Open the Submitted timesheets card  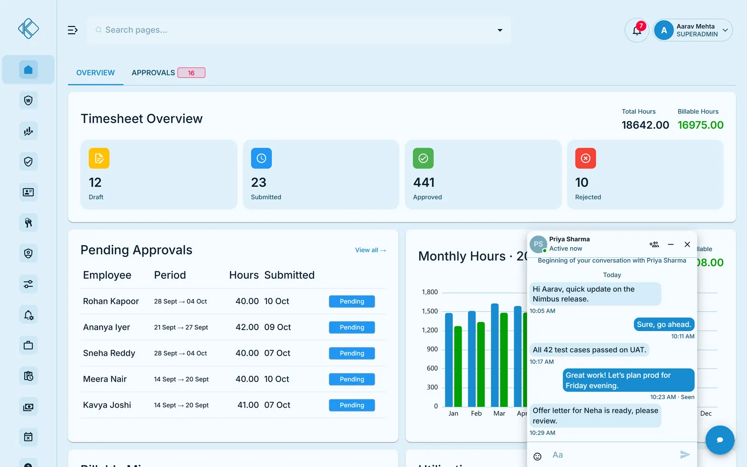click(x=321, y=175)
